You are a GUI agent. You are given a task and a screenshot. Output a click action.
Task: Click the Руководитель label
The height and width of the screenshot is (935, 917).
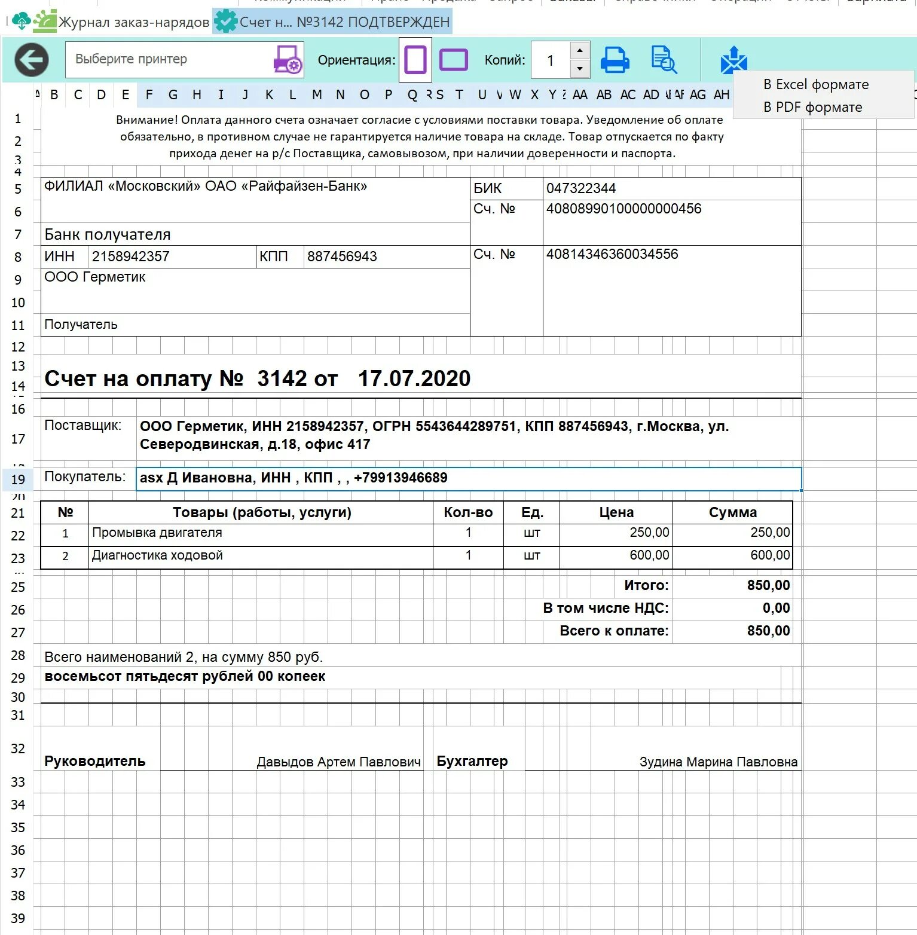(x=95, y=761)
